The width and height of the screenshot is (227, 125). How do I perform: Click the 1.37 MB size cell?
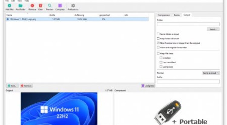tap(56, 19)
